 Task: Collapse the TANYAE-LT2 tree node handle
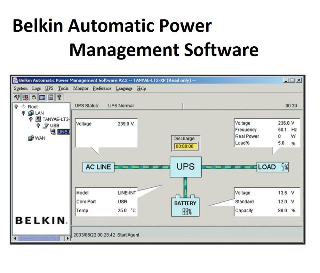pos(31,119)
